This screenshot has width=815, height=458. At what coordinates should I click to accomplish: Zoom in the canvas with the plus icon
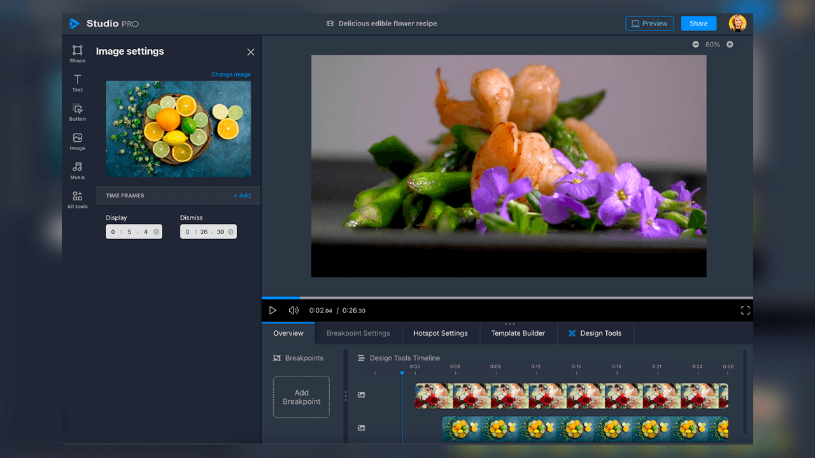pyautogui.click(x=730, y=45)
